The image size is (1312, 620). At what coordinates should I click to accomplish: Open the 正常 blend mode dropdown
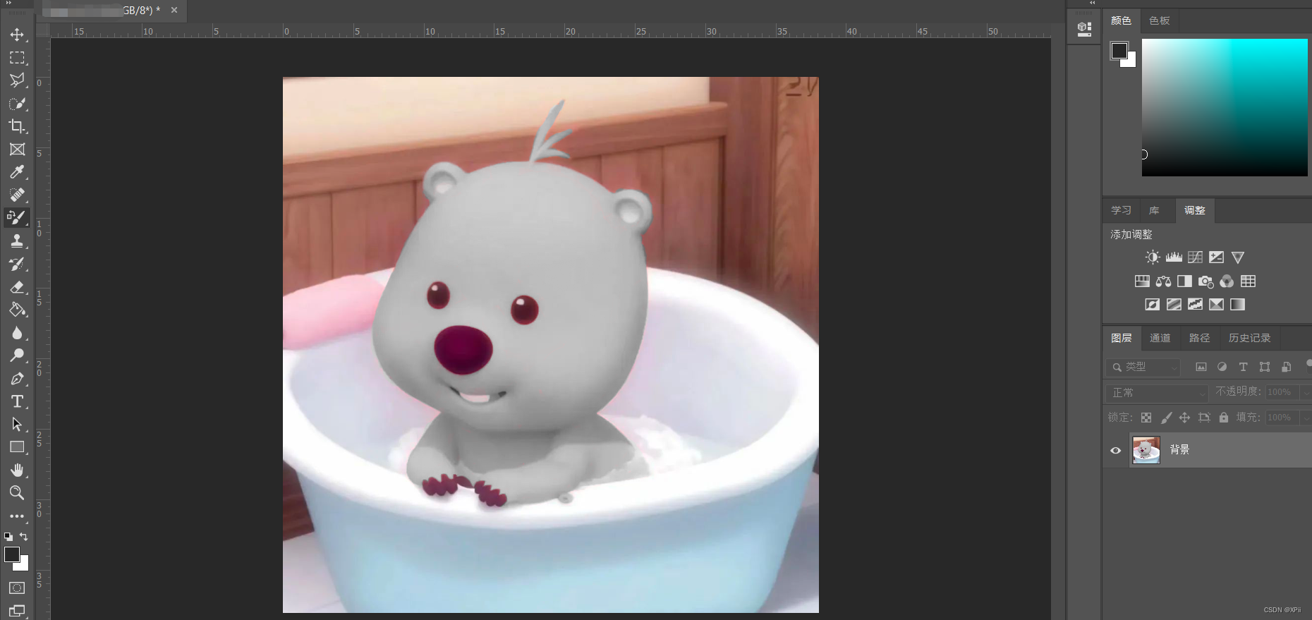tap(1158, 392)
